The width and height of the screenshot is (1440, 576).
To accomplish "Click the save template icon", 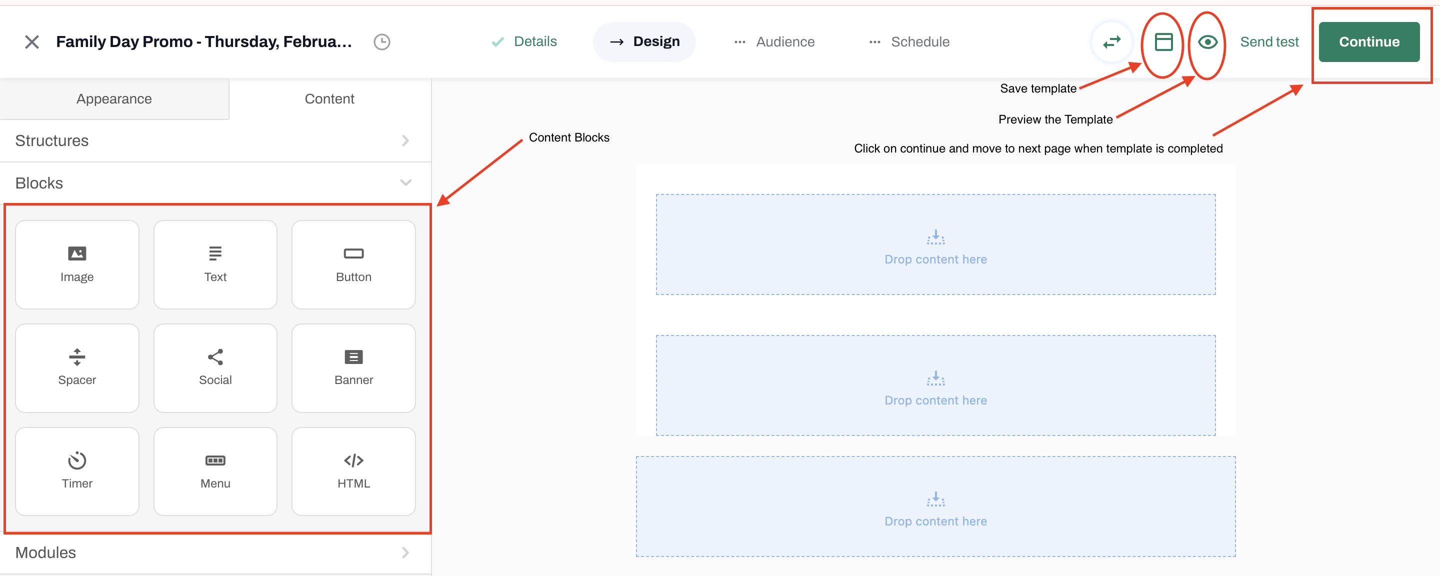I will pyautogui.click(x=1163, y=42).
